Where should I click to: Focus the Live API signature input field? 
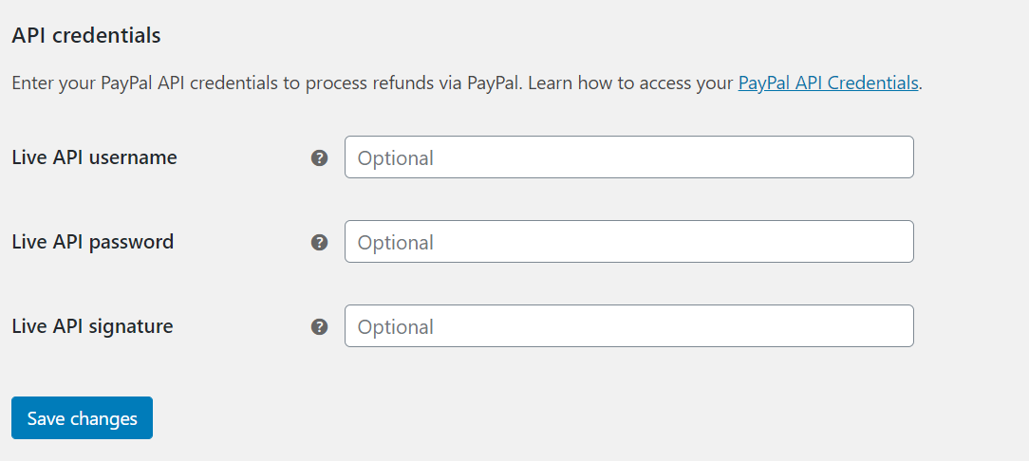tap(628, 326)
